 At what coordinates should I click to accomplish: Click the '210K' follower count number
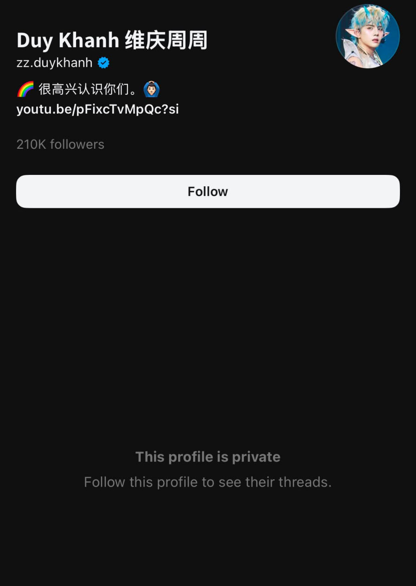point(32,144)
